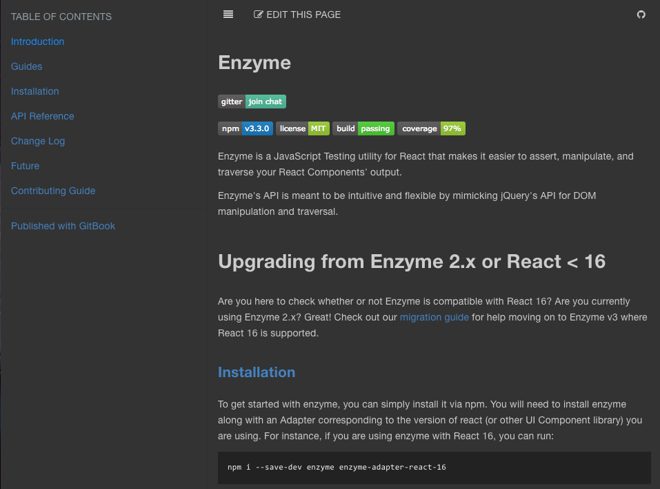The height and width of the screenshot is (489, 660).
Task: Open the GitHub repository icon
Action: [x=641, y=15]
